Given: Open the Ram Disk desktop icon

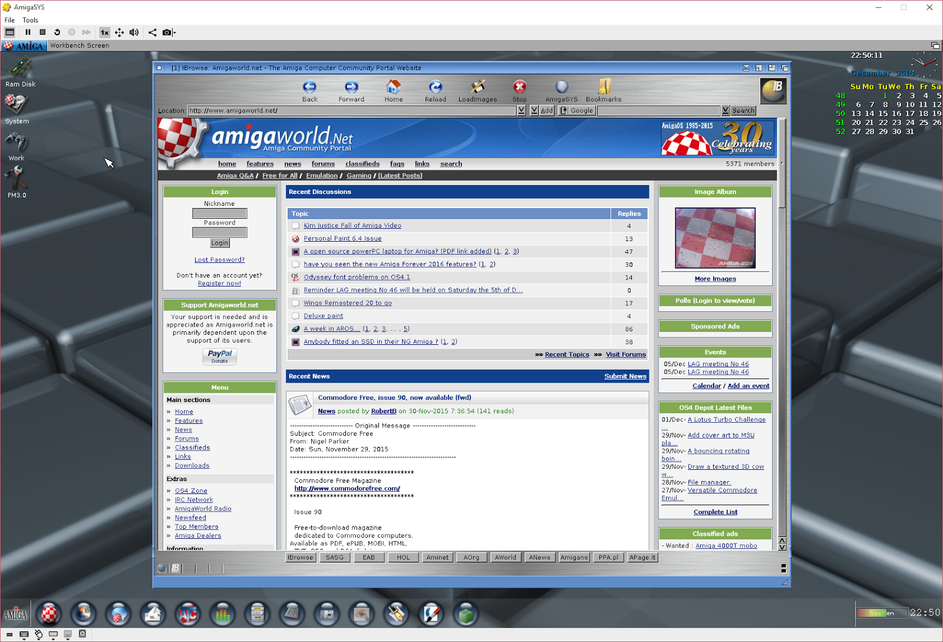Looking at the screenshot, I should (x=21, y=71).
